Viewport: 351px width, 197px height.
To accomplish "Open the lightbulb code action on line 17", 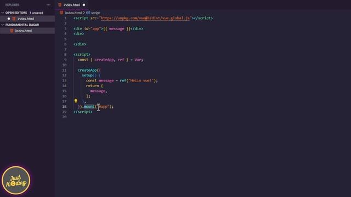I will (76, 101).
